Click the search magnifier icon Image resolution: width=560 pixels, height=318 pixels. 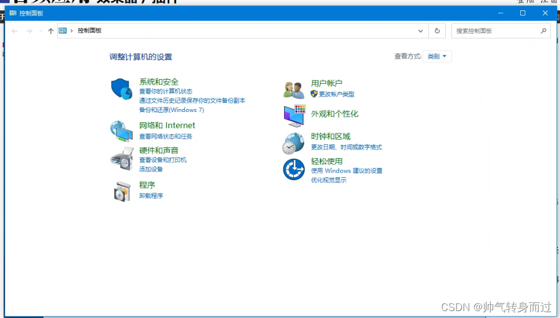tap(544, 31)
